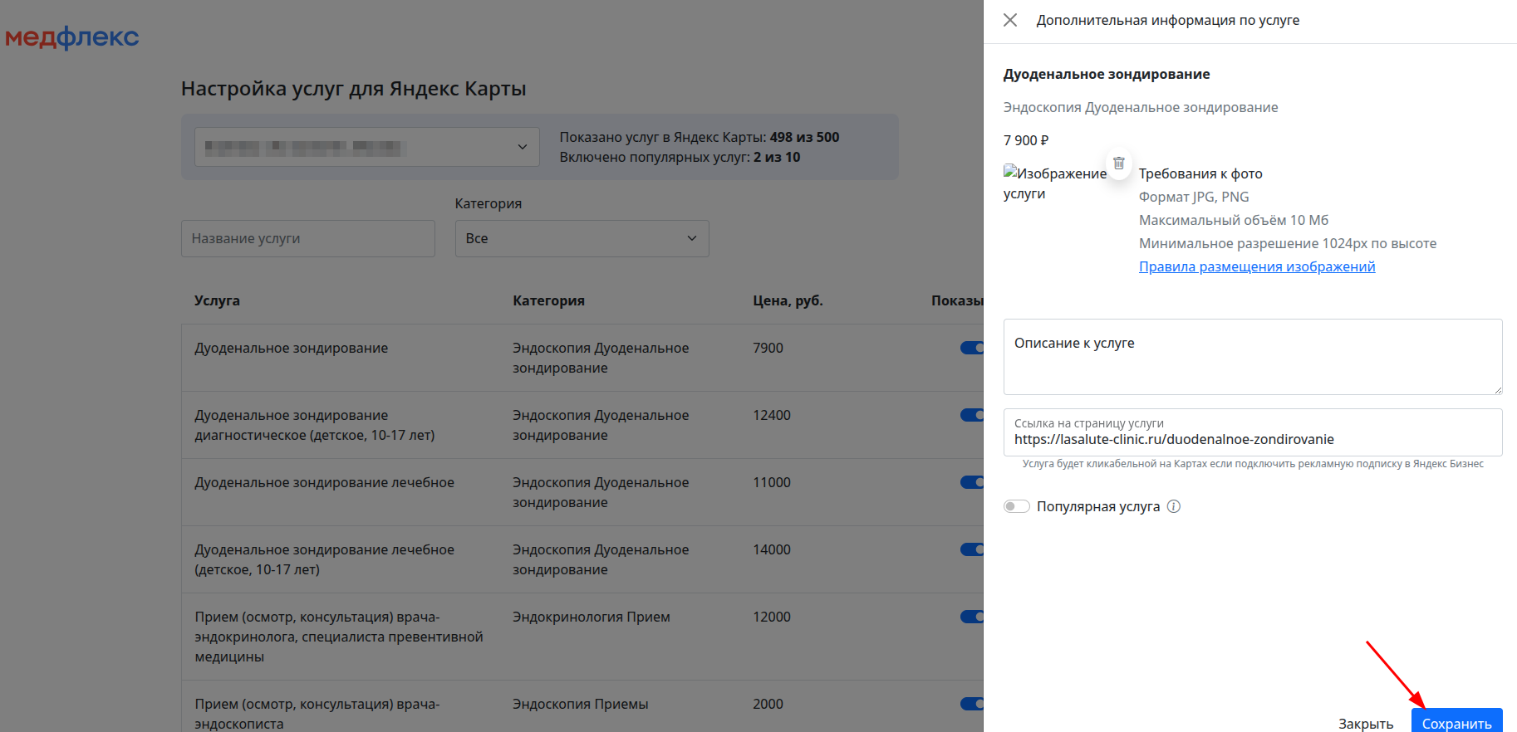Open the Категория dropdown showing Все

582,238
